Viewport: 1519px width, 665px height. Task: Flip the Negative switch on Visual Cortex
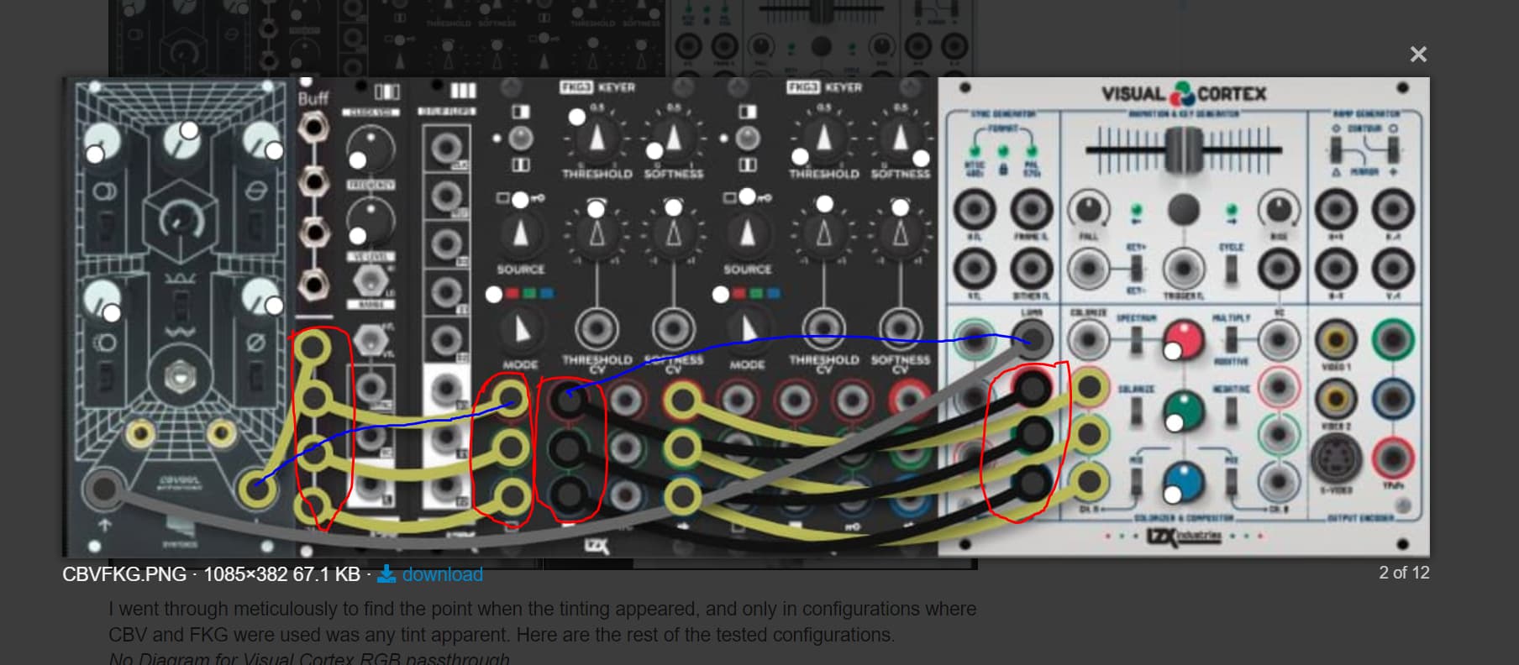(1231, 411)
